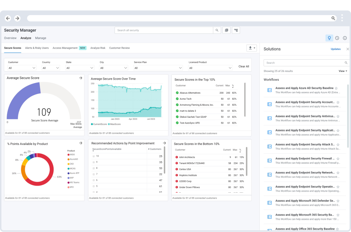Favorite the Endpoint Security Account workflow star
Screen dimensions: 351x232
[338, 102]
